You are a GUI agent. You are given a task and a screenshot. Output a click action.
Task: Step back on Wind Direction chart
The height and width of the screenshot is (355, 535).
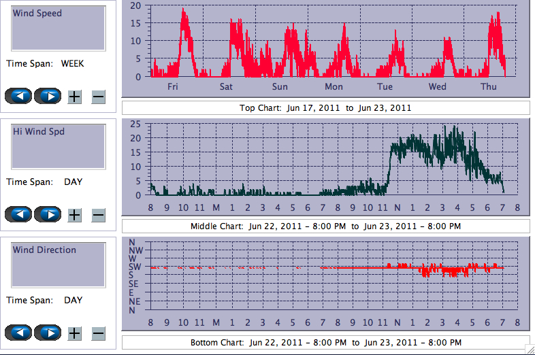(18, 333)
